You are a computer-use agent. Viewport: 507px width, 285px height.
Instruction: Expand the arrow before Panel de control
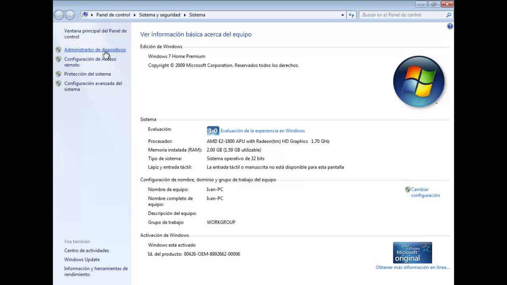click(x=92, y=15)
